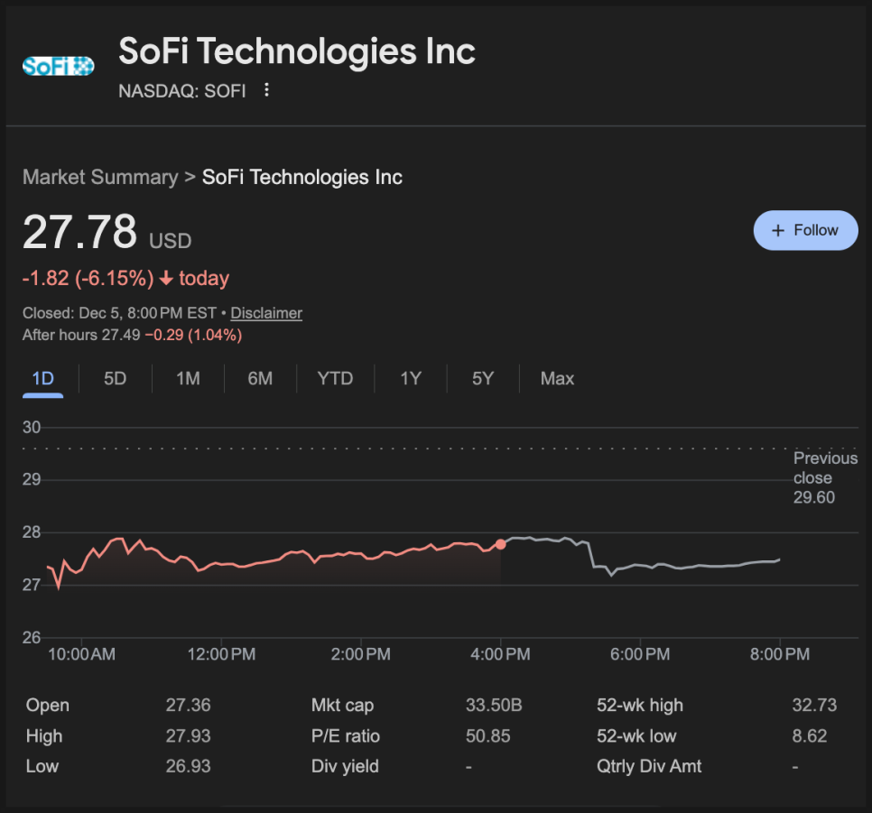Switch to the 1M chart range

pyautogui.click(x=188, y=379)
